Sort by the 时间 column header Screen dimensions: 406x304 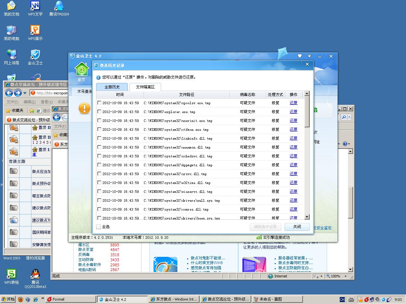(x=120, y=94)
